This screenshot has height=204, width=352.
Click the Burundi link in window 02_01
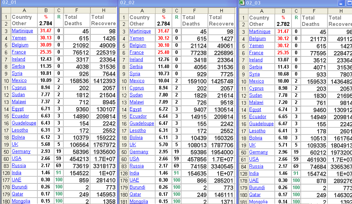(19, 187)
